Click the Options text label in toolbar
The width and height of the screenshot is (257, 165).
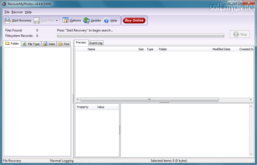click(75, 21)
